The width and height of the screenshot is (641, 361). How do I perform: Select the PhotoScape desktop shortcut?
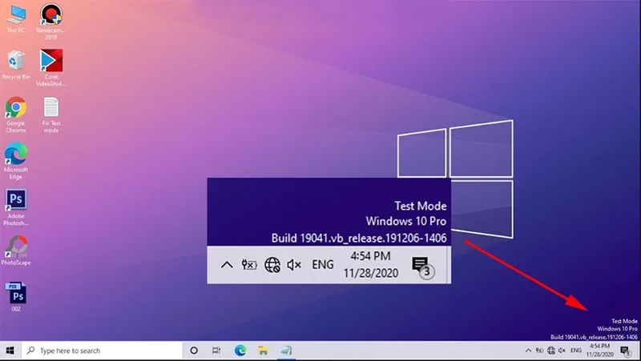point(15,250)
